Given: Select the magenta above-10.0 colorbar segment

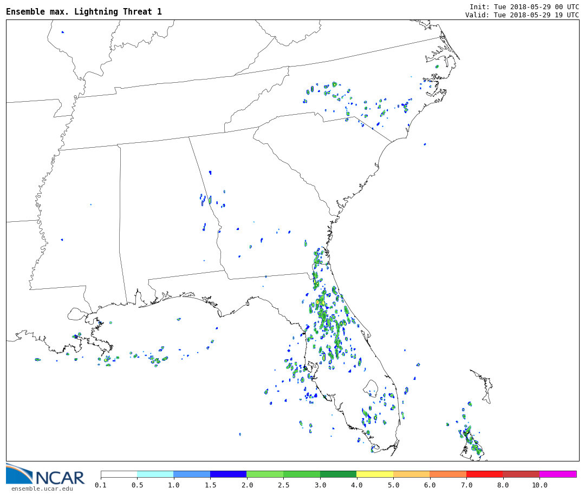Looking at the screenshot, I should point(558,474).
